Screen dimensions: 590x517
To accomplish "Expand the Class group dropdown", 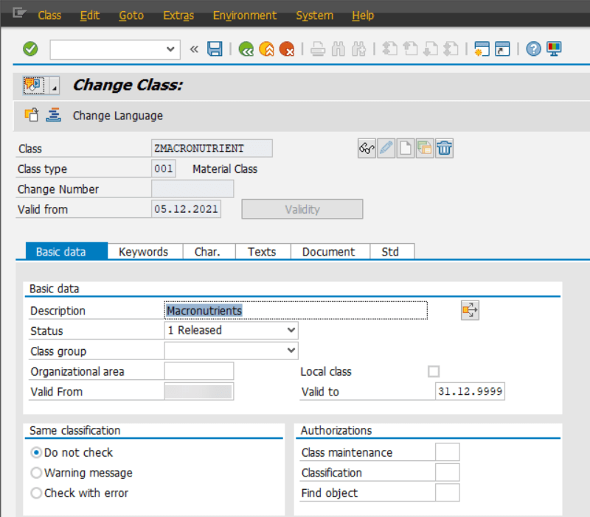I will (x=291, y=351).
